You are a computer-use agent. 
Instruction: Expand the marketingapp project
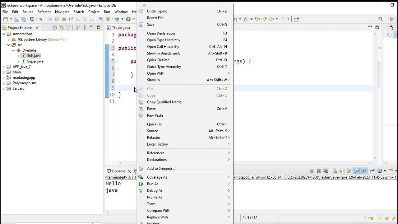click(x=4, y=77)
